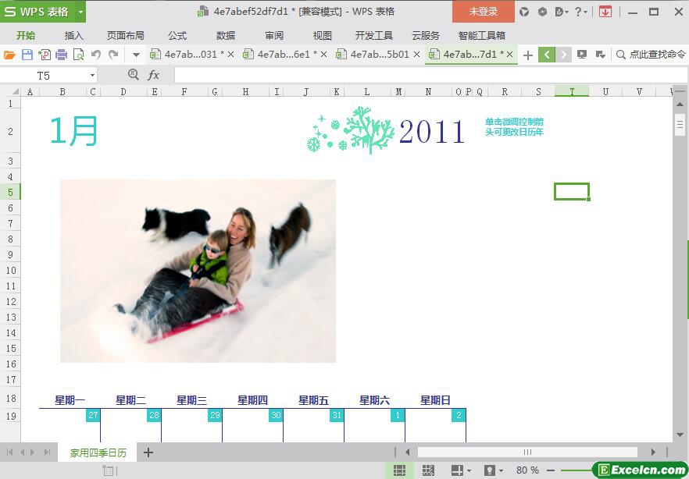Click the zoom-magnifier icon beside fx
Viewport: 689px width, 479px height.
[133, 75]
